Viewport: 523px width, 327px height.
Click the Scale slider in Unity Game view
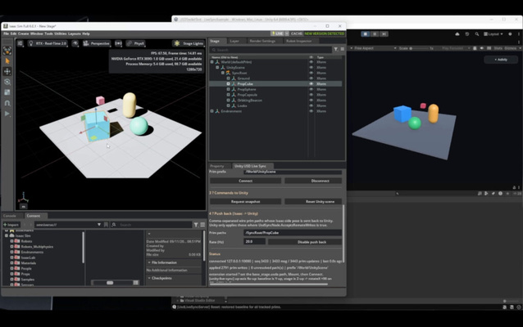tap(420, 48)
